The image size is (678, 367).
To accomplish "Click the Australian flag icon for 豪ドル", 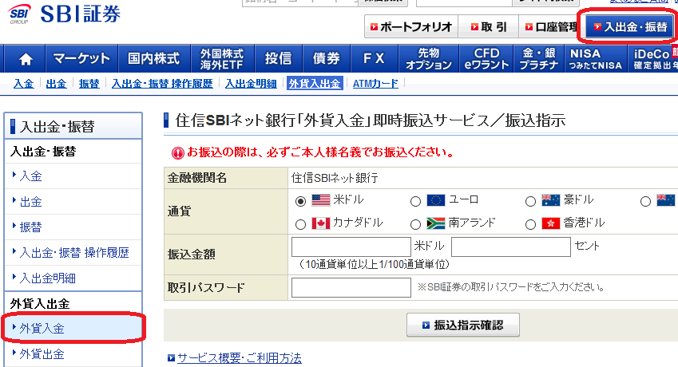I will click(550, 200).
